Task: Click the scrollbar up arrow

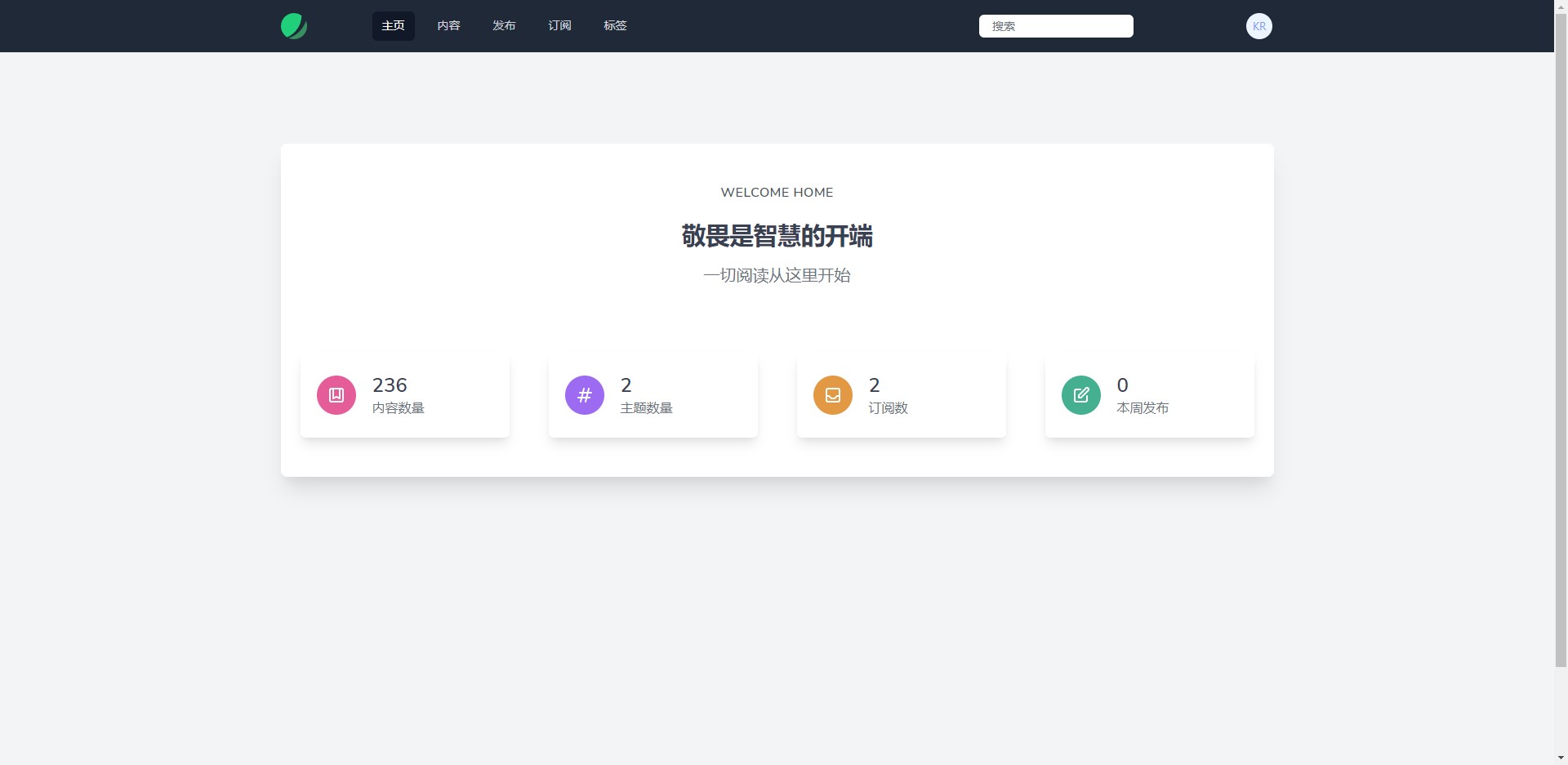Action: 1561,6
